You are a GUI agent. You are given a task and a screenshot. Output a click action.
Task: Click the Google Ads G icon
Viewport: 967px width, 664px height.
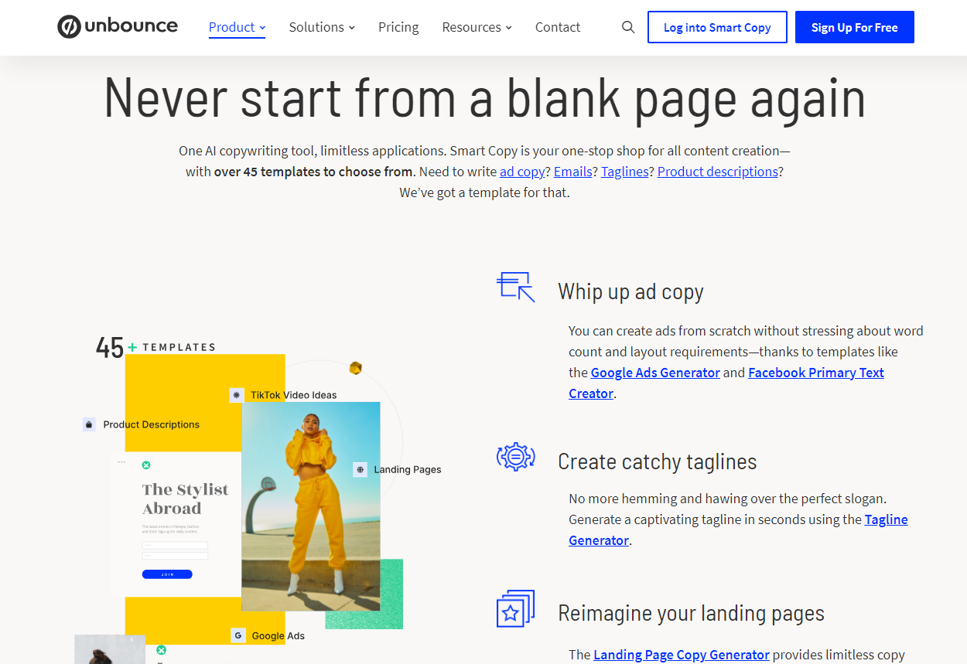(238, 635)
